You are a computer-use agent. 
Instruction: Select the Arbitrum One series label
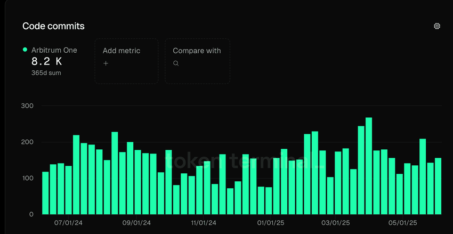54,50
